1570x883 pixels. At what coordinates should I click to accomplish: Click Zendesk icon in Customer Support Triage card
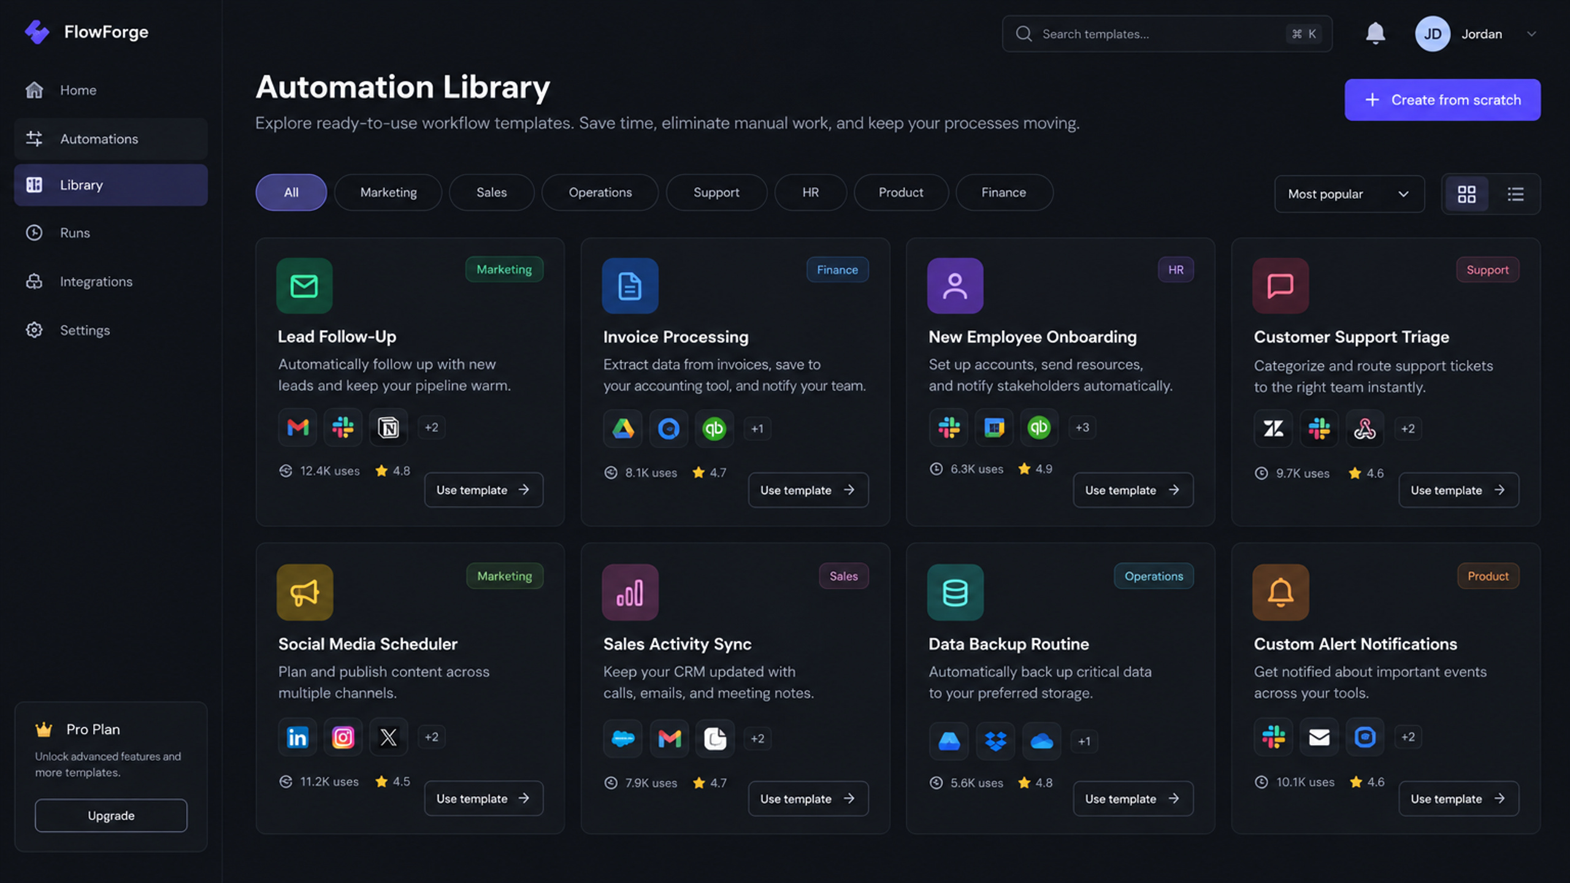1273,429
